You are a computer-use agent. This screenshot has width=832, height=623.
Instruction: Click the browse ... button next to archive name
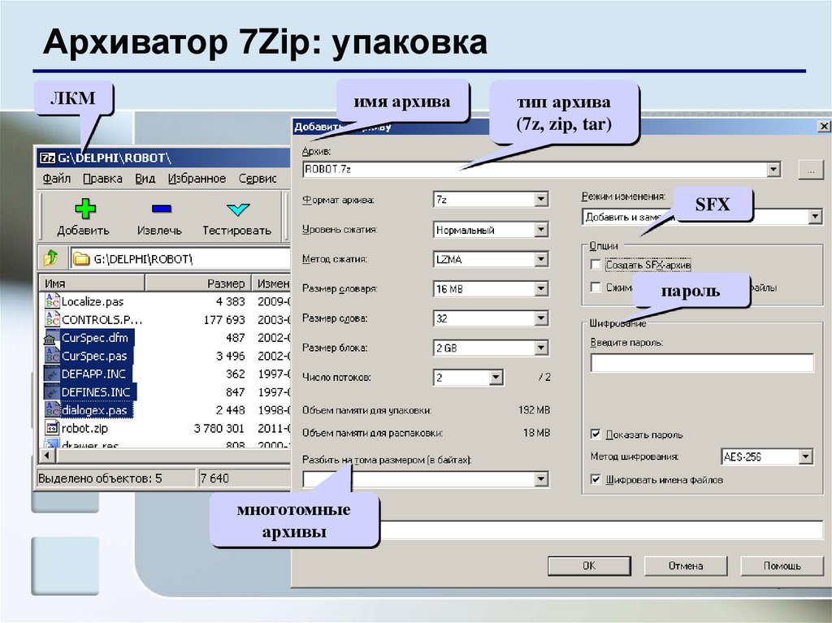(x=811, y=170)
